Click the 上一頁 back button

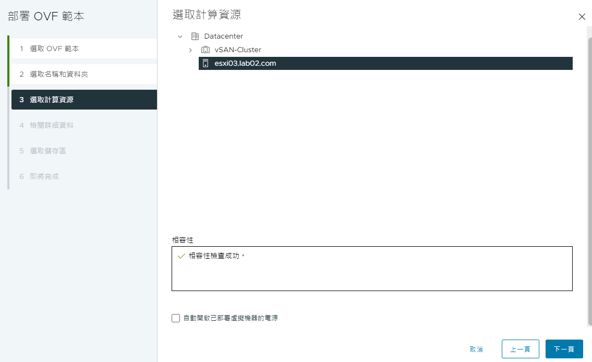pyautogui.click(x=520, y=349)
